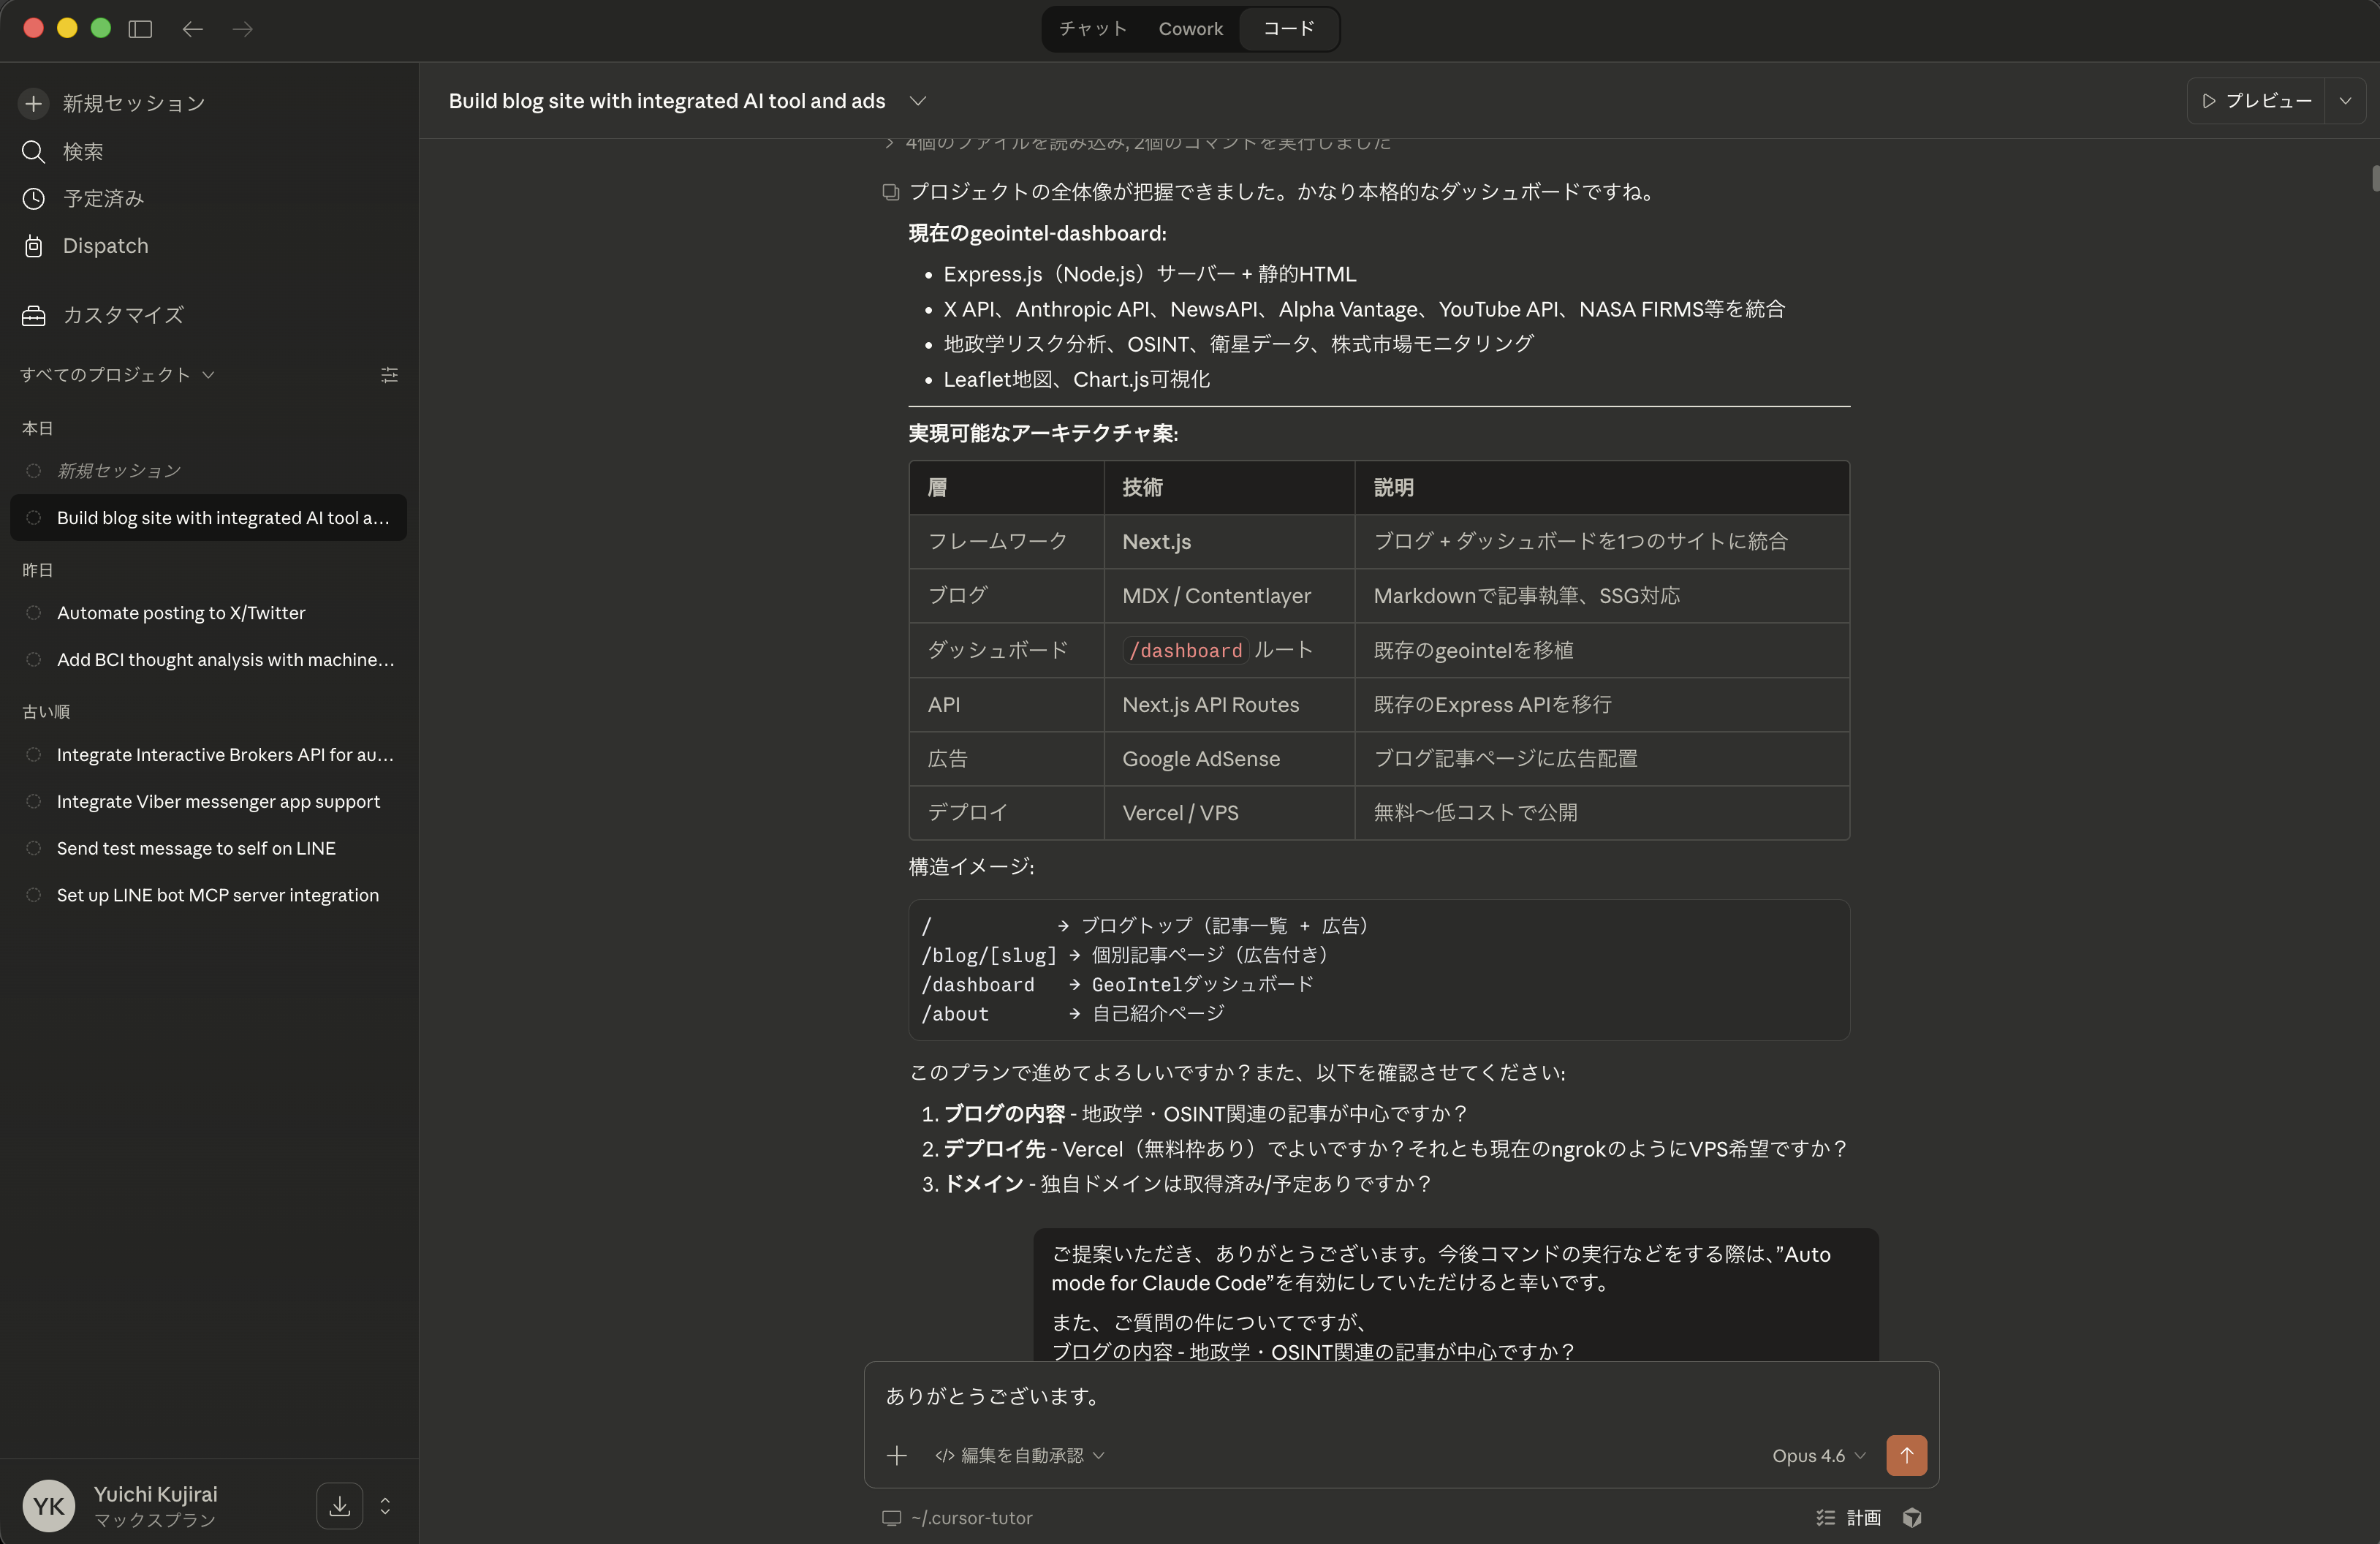Screen dimensions: 2380x1544
Task: Send the message with the orange arrow button
Action: point(1906,1455)
